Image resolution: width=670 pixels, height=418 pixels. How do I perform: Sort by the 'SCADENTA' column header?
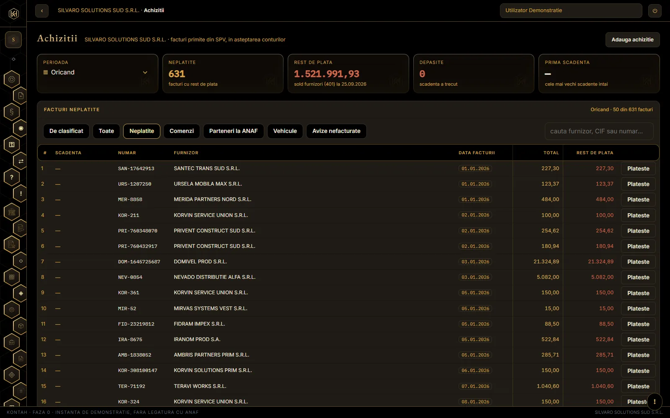68,153
